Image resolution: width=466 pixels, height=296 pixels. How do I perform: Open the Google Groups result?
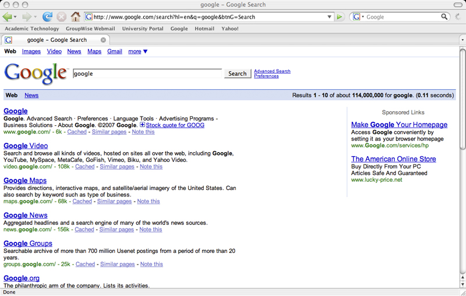click(x=28, y=244)
